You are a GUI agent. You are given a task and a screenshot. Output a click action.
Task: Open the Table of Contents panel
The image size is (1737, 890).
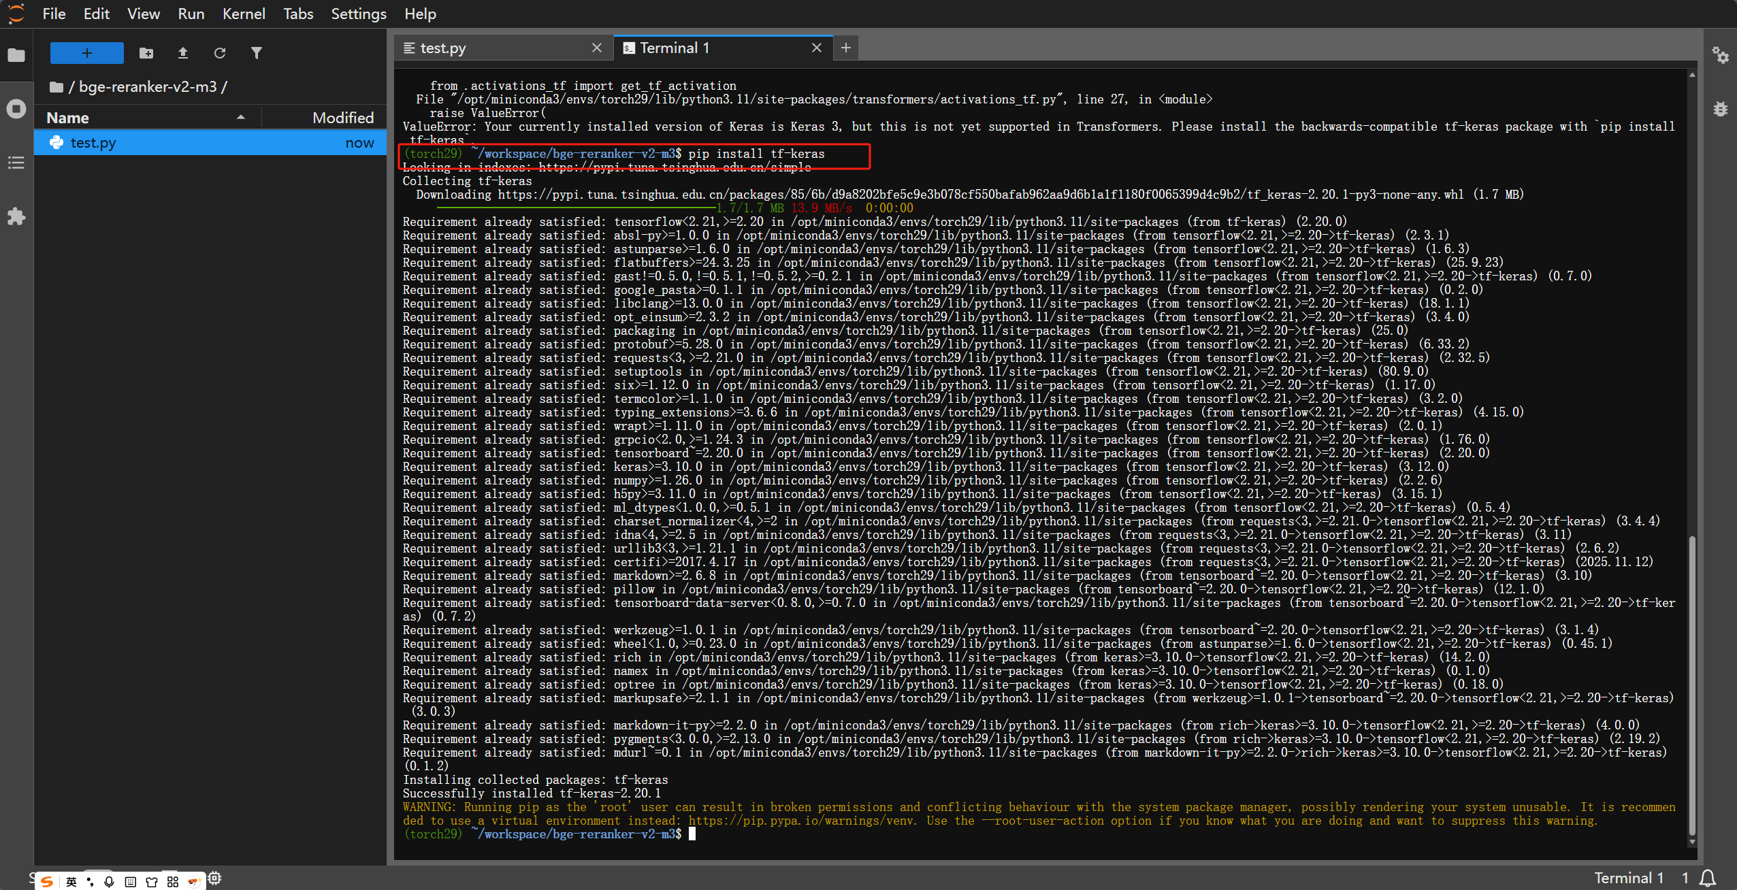tap(16, 163)
